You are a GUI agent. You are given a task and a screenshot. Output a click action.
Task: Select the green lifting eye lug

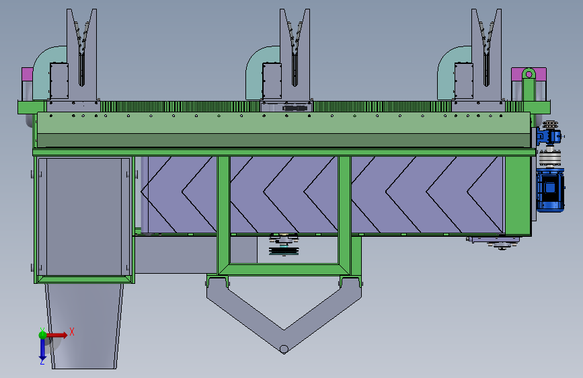tap(529, 85)
